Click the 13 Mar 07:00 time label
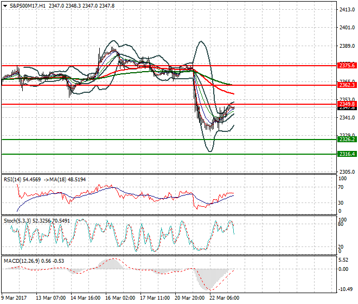358x304 pixels. tap(50, 298)
